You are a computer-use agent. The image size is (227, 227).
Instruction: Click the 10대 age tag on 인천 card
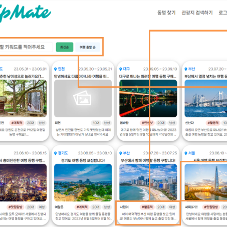tap(96, 123)
